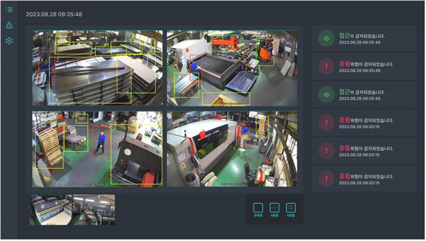Open the first collision alert dated 09:20:15
This screenshot has width=426, height=241.
point(364,123)
